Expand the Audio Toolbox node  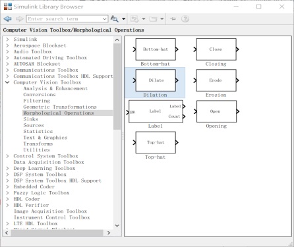7,51
